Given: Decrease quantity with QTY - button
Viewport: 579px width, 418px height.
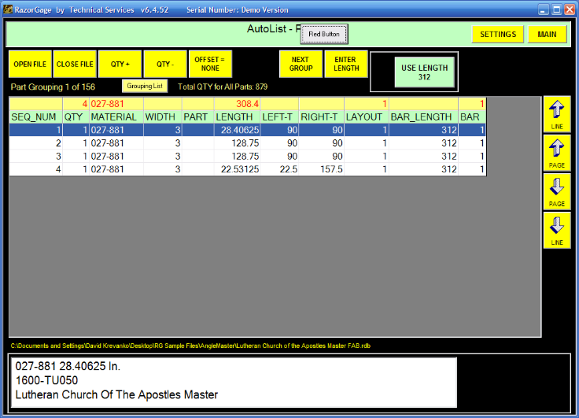Looking at the screenshot, I should click(165, 64).
